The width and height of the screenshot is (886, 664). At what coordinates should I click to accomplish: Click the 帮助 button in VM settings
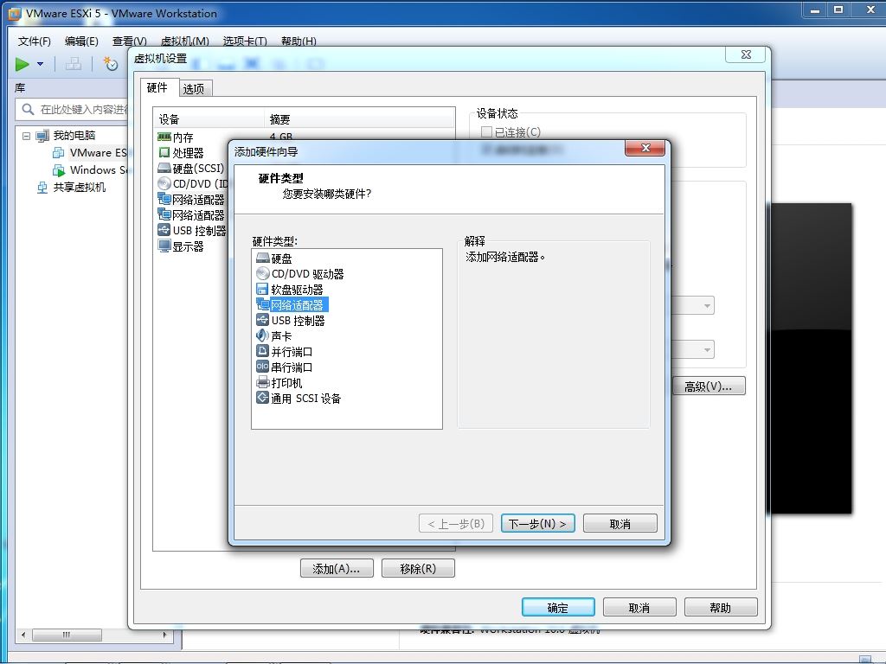[x=721, y=607]
